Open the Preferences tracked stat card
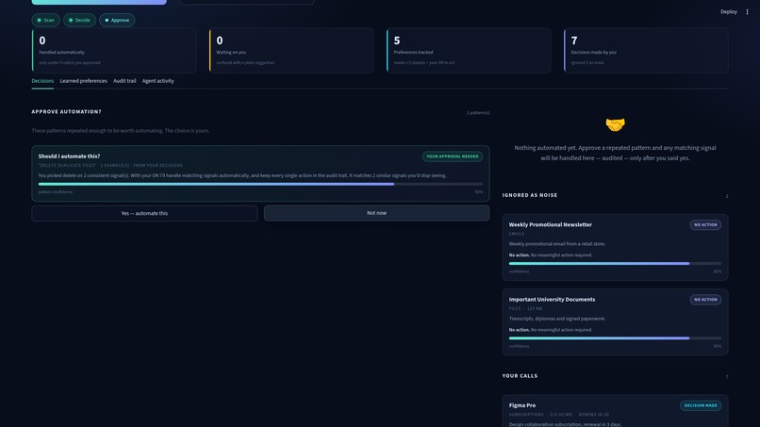The width and height of the screenshot is (760, 427). coord(469,50)
